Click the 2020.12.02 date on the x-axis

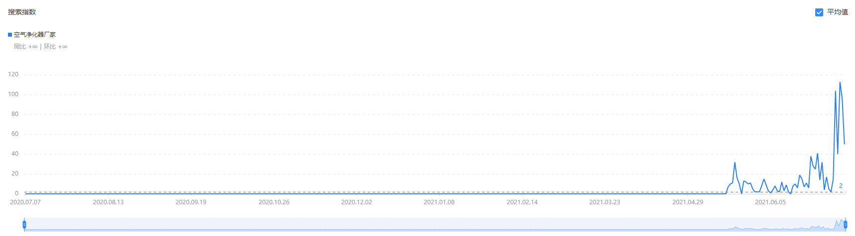(x=356, y=202)
